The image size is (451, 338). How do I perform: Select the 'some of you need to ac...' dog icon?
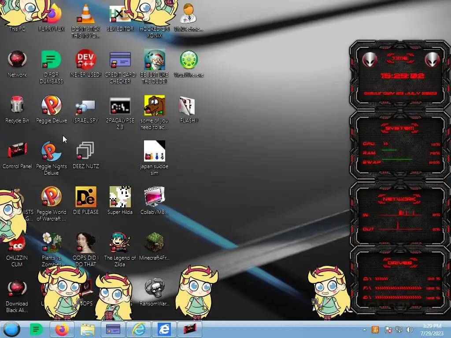154,113
